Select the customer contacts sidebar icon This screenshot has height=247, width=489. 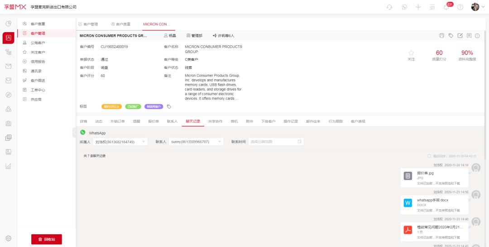coord(9,38)
